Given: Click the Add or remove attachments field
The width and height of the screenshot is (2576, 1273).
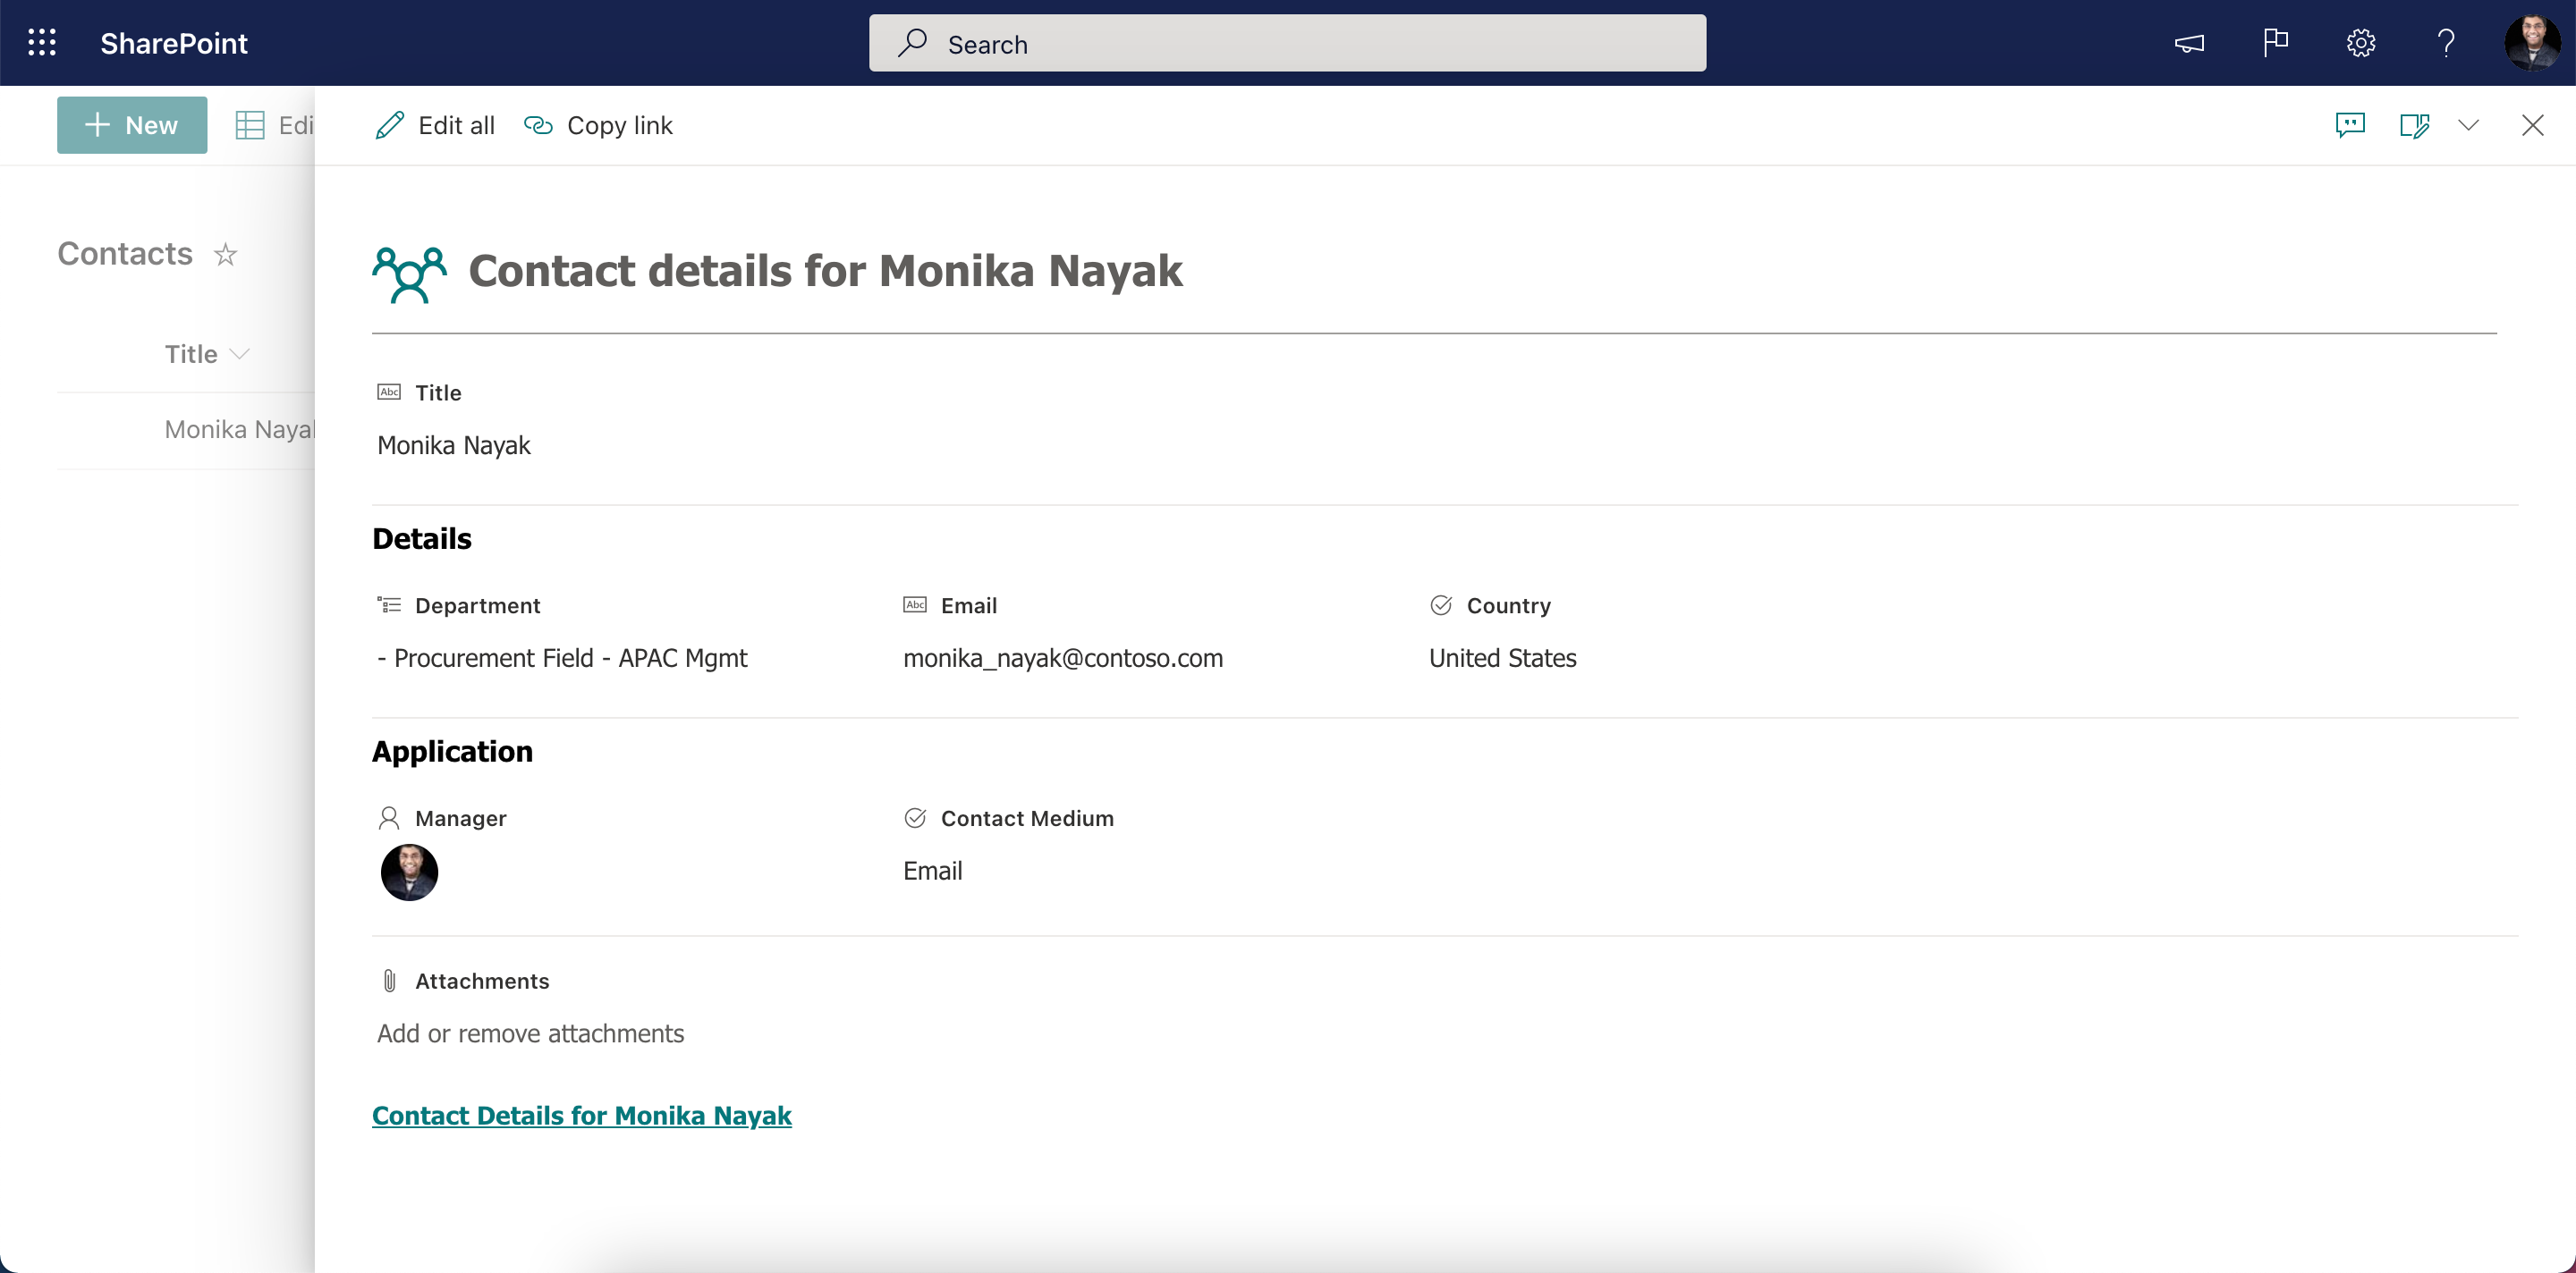Looking at the screenshot, I should point(529,1032).
